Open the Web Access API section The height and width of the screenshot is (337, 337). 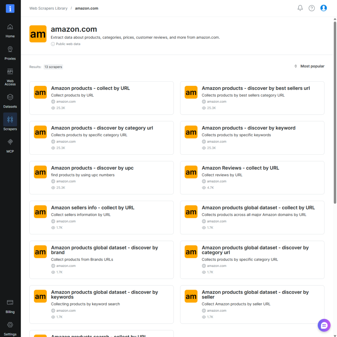10,77
